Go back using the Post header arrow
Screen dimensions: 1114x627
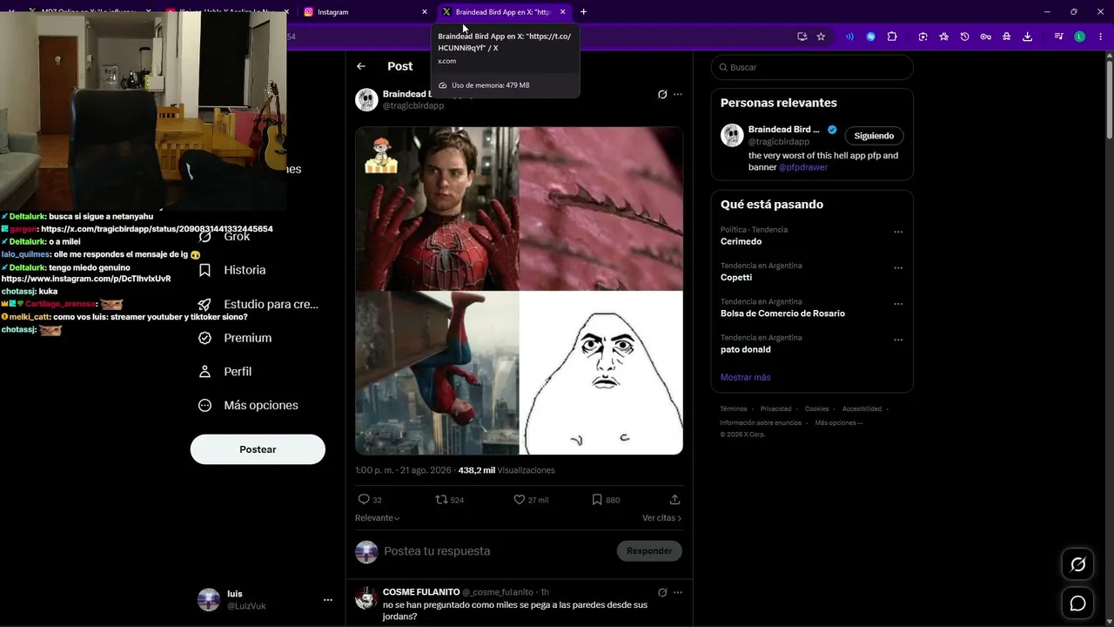361,66
